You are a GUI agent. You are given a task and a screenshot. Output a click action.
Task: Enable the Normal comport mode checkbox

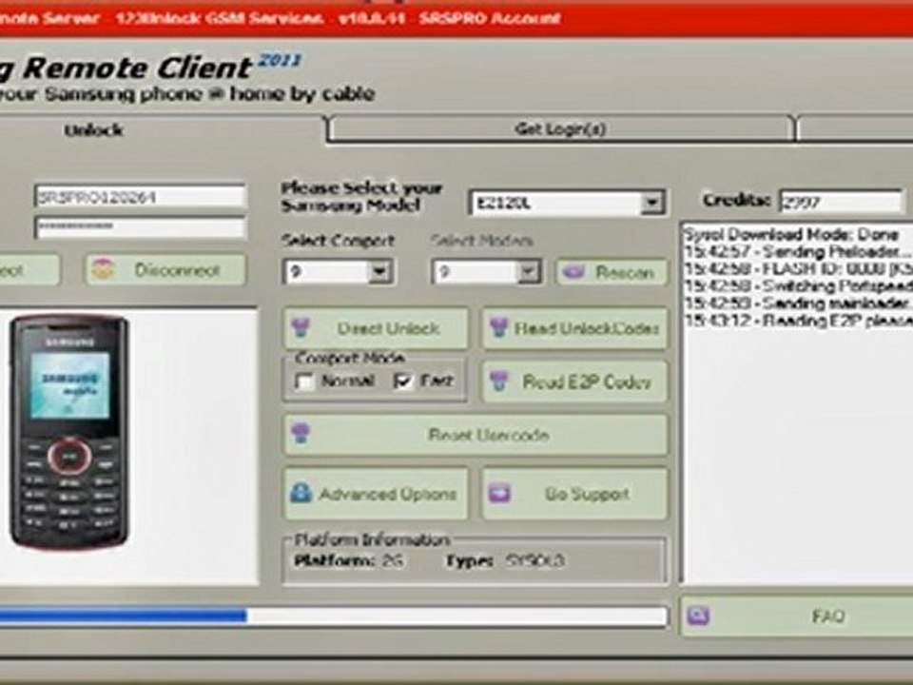click(x=304, y=382)
